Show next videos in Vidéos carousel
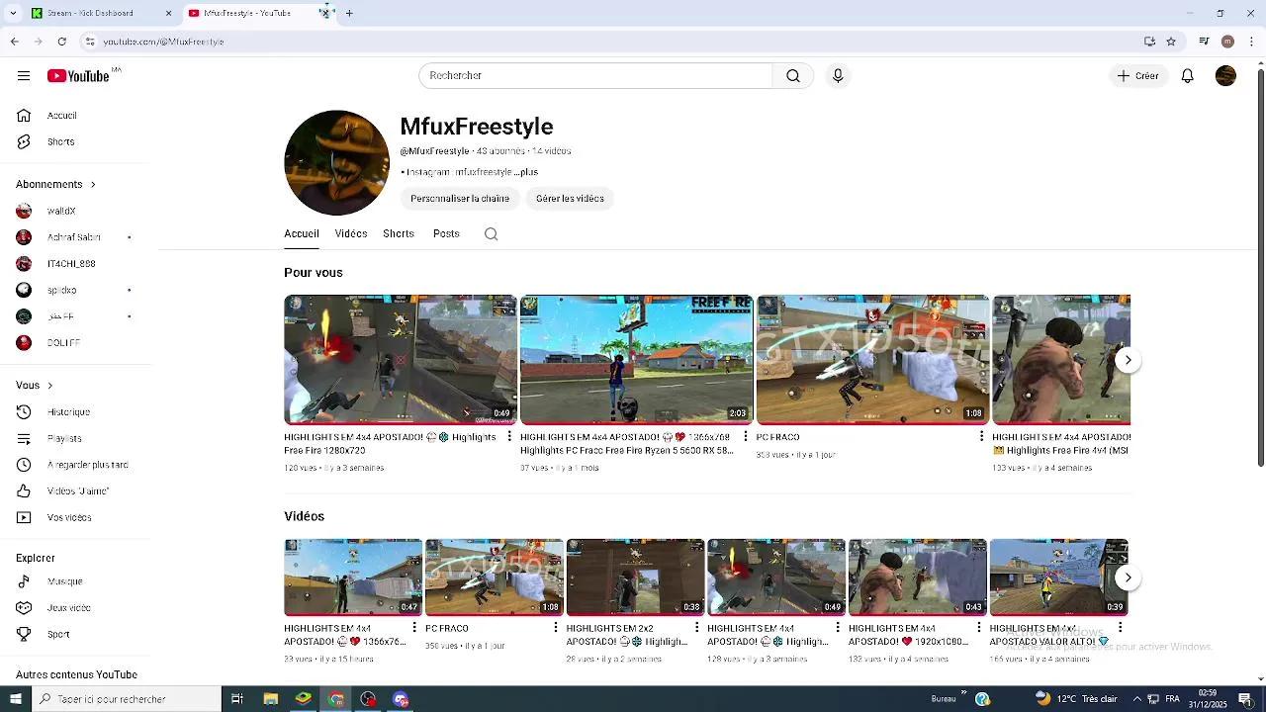This screenshot has height=712, width=1266. click(x=1128, y=578)
